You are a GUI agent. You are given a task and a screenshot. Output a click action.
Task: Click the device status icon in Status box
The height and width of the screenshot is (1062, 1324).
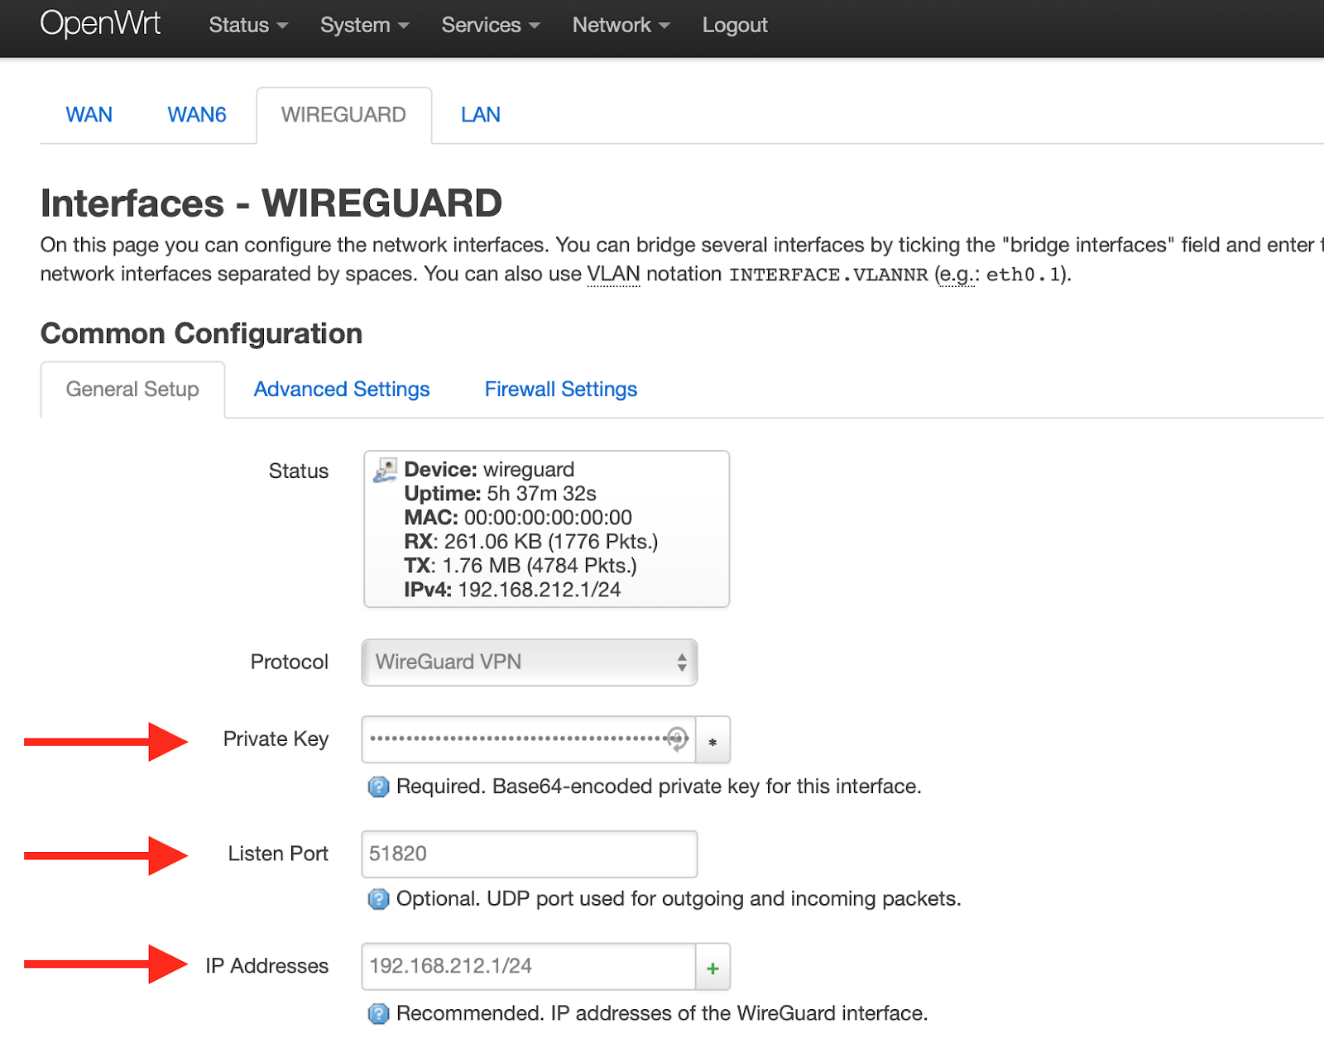384,471
